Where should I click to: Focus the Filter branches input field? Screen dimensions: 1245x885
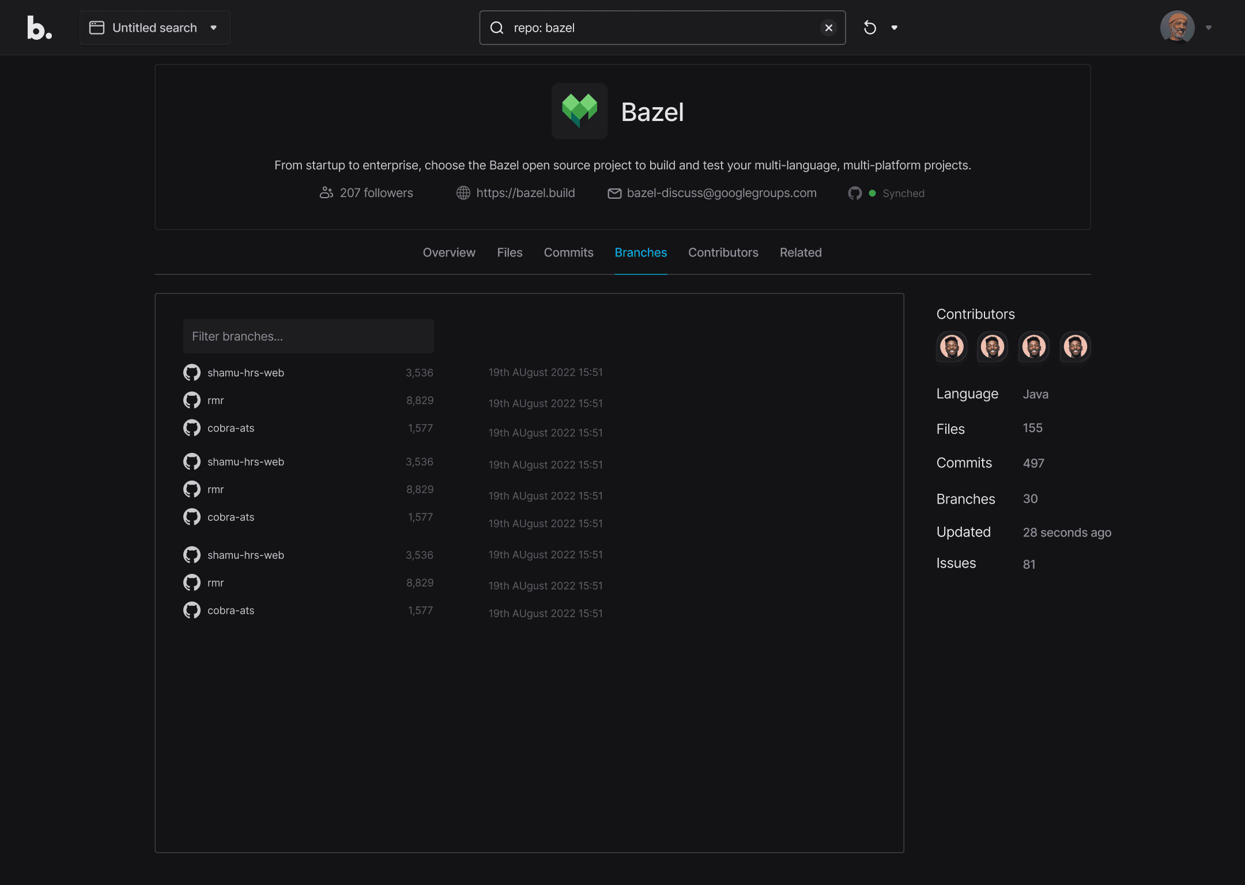308,336
